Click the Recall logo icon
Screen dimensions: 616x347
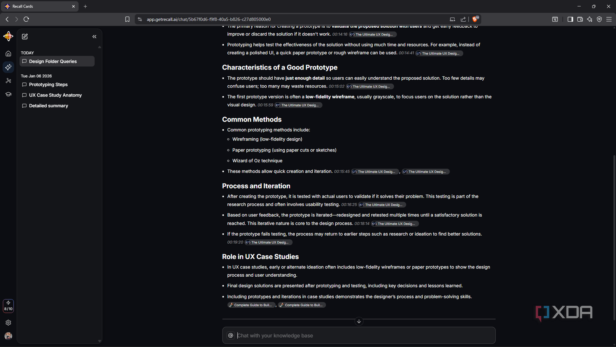(8, 36)
